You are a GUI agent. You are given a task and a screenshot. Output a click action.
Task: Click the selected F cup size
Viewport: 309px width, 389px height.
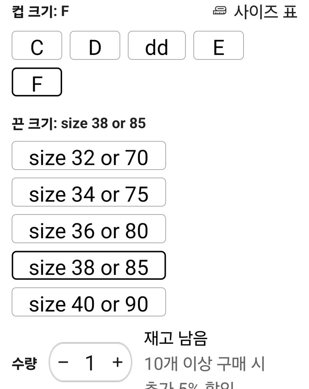[37, 82]
